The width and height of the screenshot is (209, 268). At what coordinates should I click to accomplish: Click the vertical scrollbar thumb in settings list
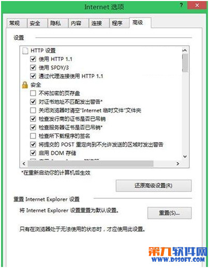pos(185,63)
